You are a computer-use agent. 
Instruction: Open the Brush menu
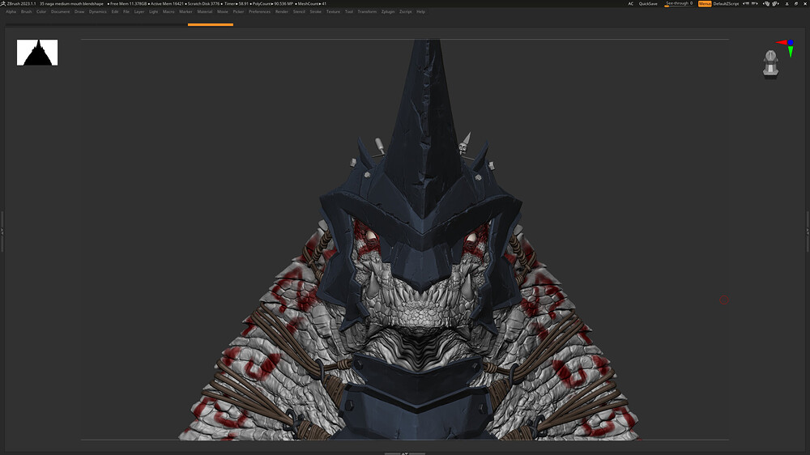click(27, 12)
